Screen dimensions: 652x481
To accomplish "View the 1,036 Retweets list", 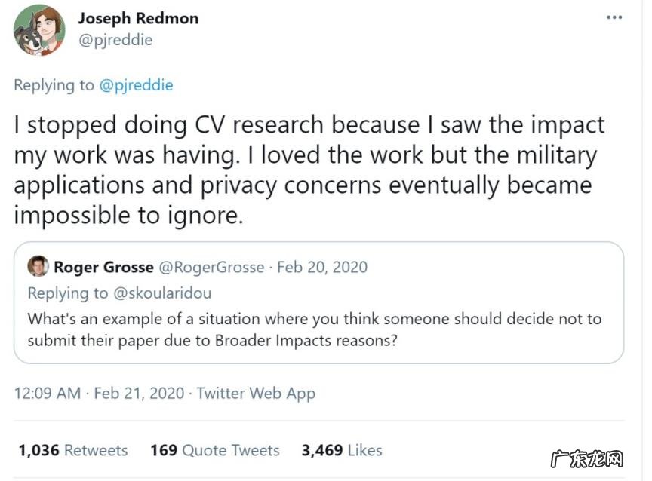I will click(x=72, y=450).
